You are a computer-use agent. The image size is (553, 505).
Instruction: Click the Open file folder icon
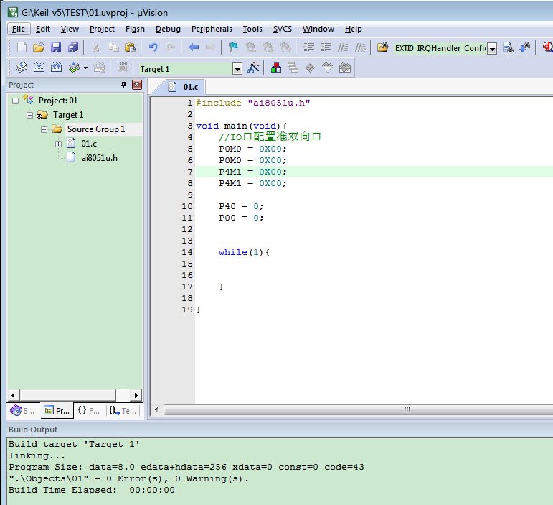pos(39,47)
